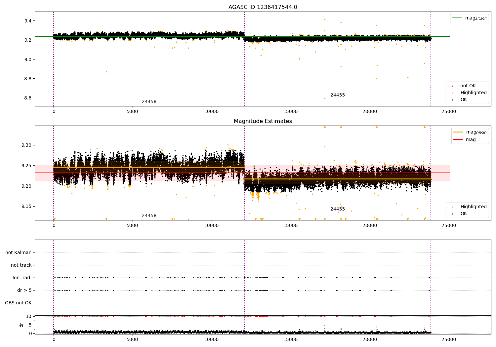The width and height of the screenshot is (496, 347).
Task: Click the "9.15" y-axis tick of middle plot
Action: point(27,207)
